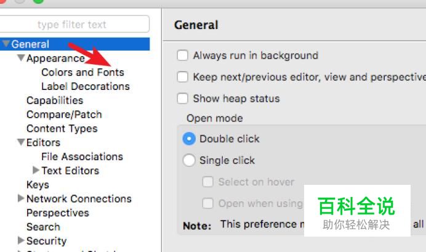The image size is (426, 252).
Task: Check Keep next/previous editor option
Action: pos(182,77)
